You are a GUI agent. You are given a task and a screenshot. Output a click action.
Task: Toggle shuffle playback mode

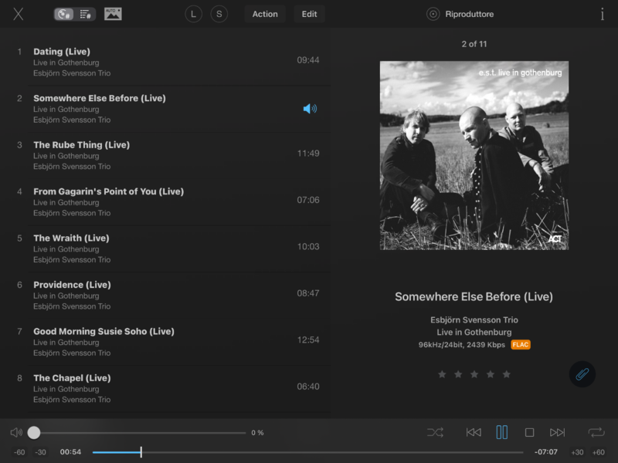[x=435, y=433]
